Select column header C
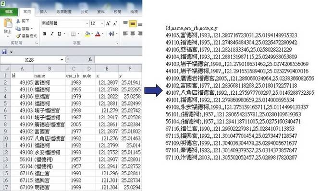Image resolution: width=320 pixels, height=191 pixels. (74, 68)
